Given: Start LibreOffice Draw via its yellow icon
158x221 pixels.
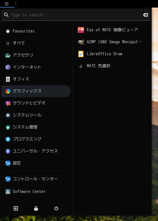Looking at the screenshot, I should point(81,54).
